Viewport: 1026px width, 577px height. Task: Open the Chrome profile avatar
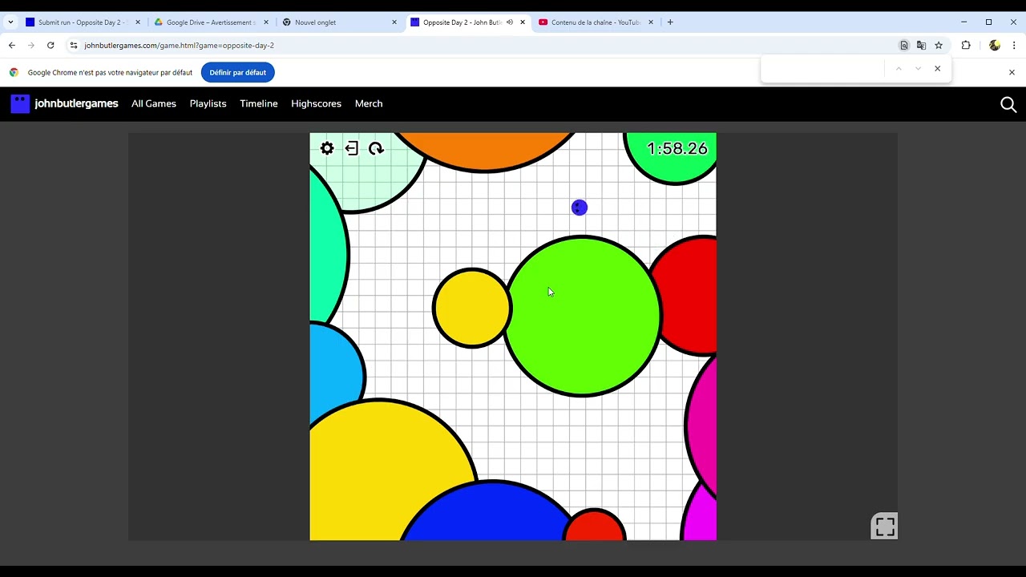point(995,46)
